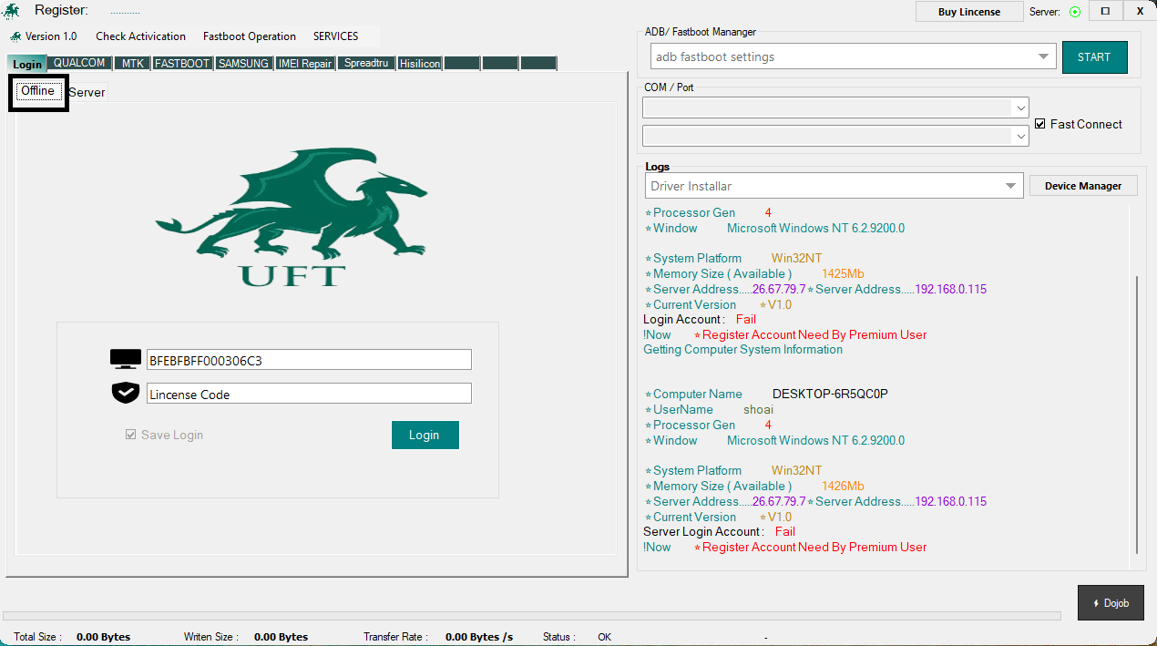Click the shield check icon beside License Code
The image size is (1157, 646).
coord(125,393)
